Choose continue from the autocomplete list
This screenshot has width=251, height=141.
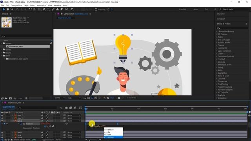(x=113, y=130)
